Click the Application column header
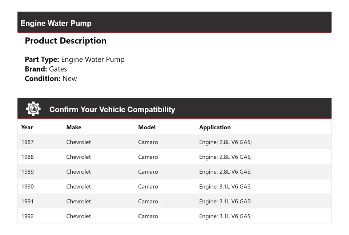Viewport: 349px width, 235px height. click(x=215, y=127)
